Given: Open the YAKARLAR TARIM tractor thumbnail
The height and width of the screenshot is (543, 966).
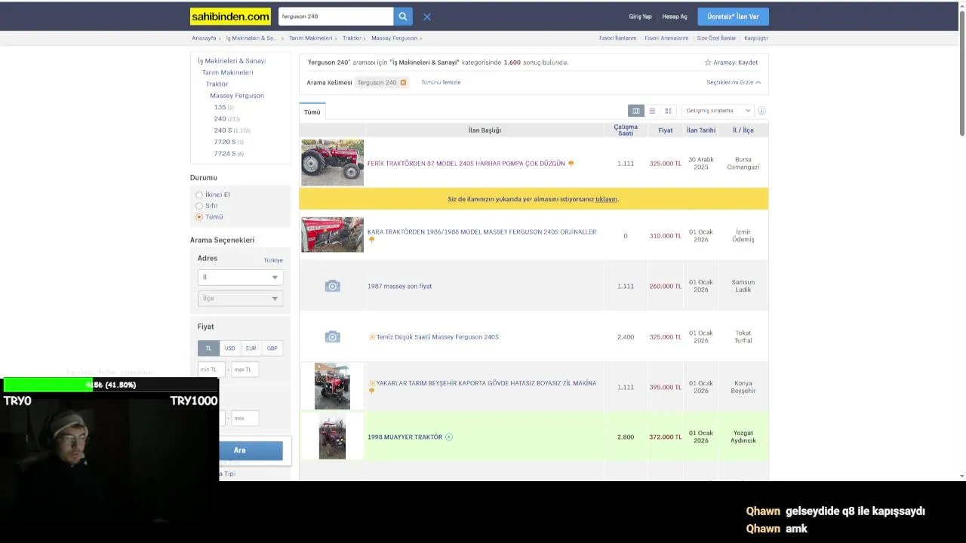Looking at the screenshot, I should pyautogui.click(x=332, y=386).
